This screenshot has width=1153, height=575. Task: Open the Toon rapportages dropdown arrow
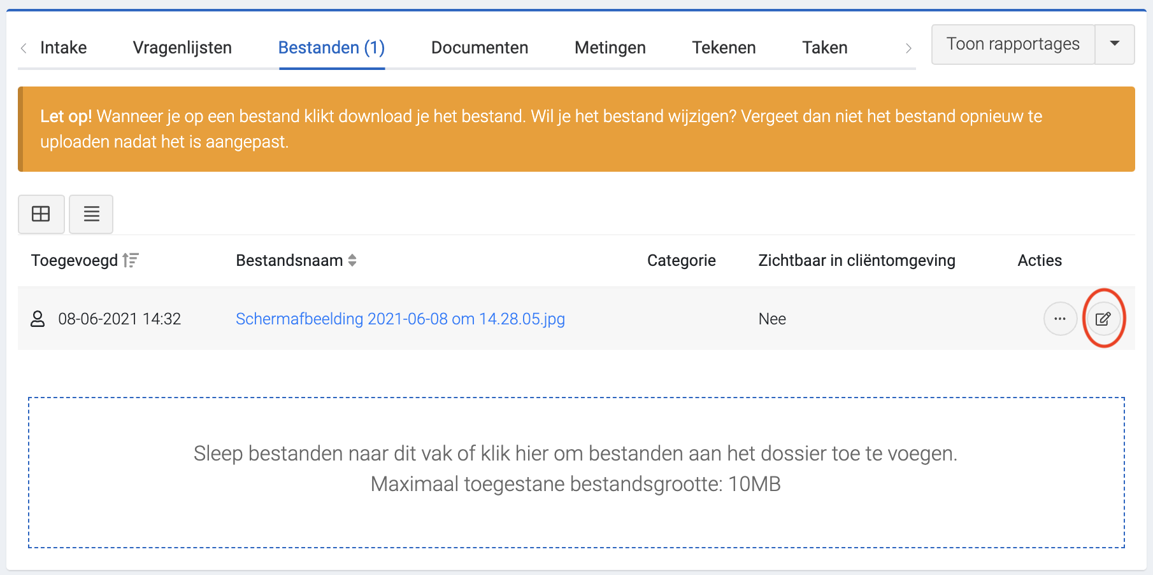(1115, 44)
